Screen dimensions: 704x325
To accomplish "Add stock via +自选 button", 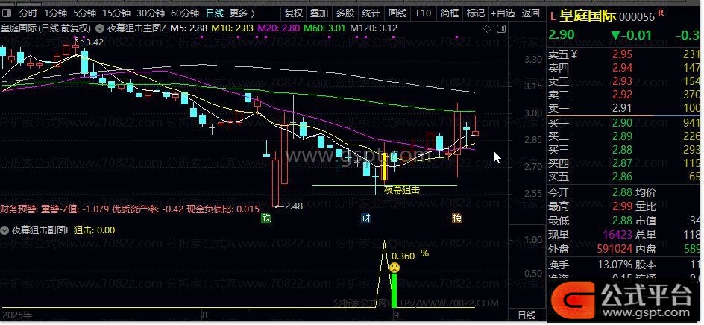I will point(503,13).
